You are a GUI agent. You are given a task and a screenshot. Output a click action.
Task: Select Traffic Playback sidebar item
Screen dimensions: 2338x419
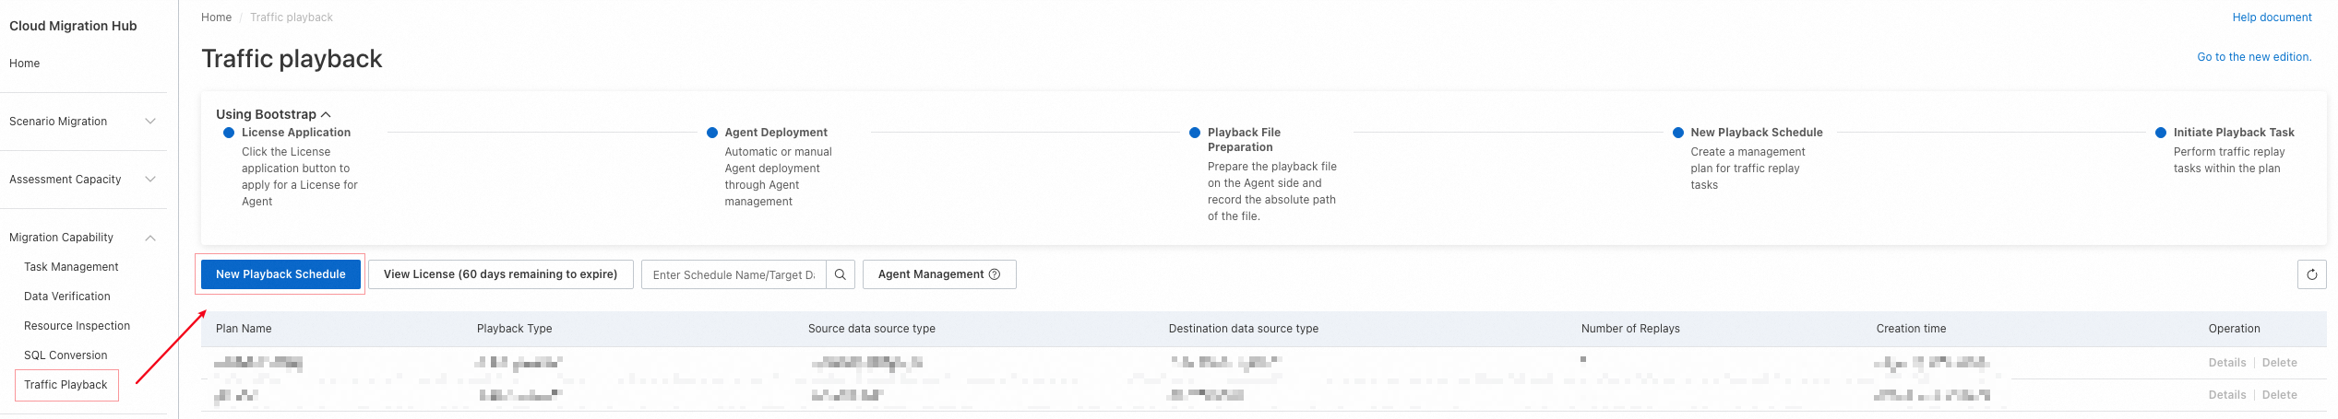click(x=66, y=385)
